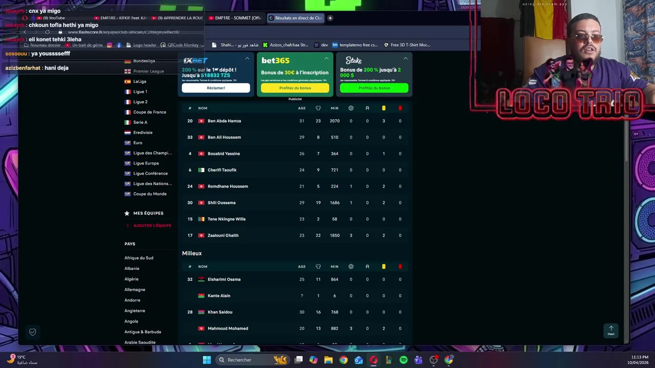Click the matches-played jersey icon in defenders table header

tap(318, 108)
